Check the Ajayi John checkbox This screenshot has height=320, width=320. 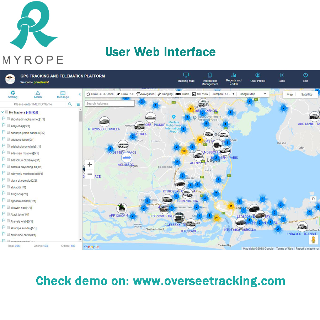pos(8,214)
